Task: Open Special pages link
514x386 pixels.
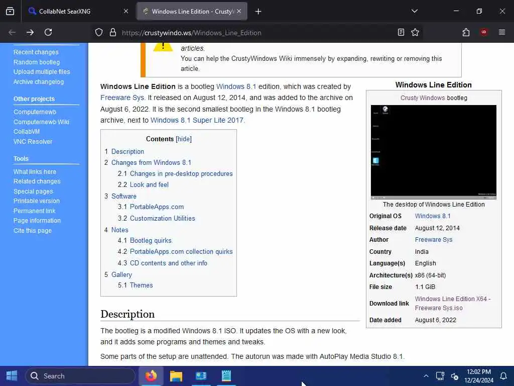Action: click(x=33, y=191)
